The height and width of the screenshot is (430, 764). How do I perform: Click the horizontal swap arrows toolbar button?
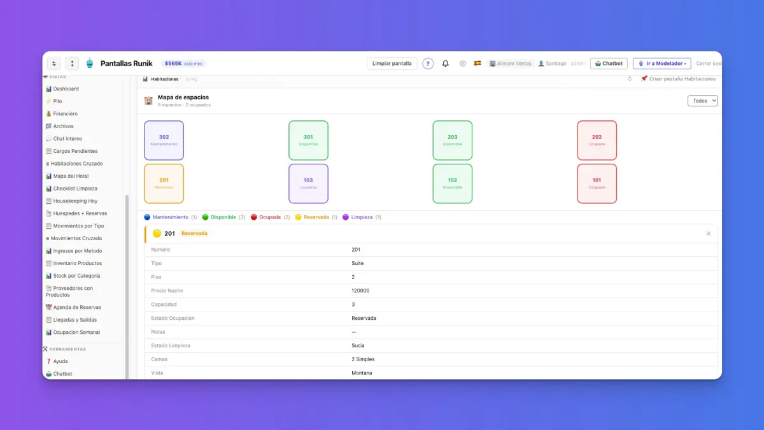[54, 64]
